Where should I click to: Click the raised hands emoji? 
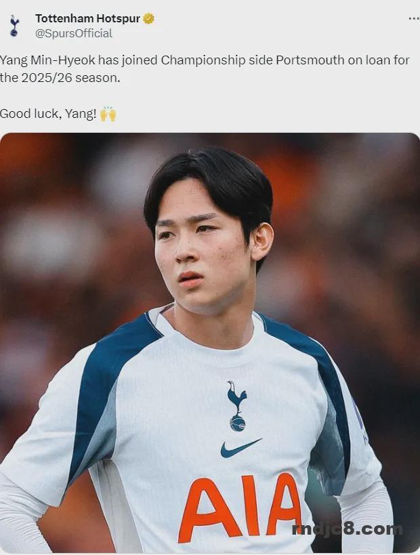point(108,114)
